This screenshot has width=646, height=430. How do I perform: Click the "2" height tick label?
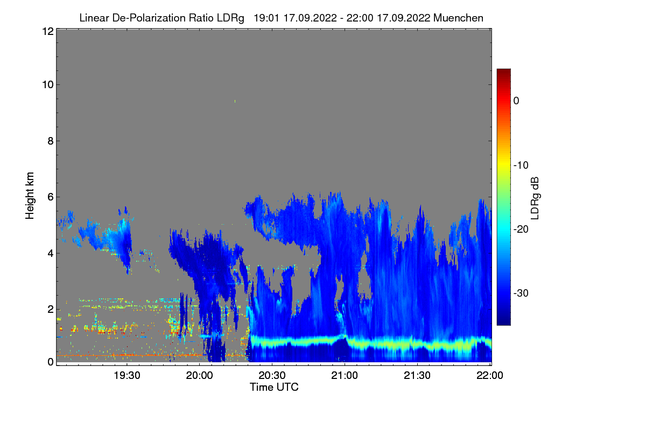click(x=51, y=309)
